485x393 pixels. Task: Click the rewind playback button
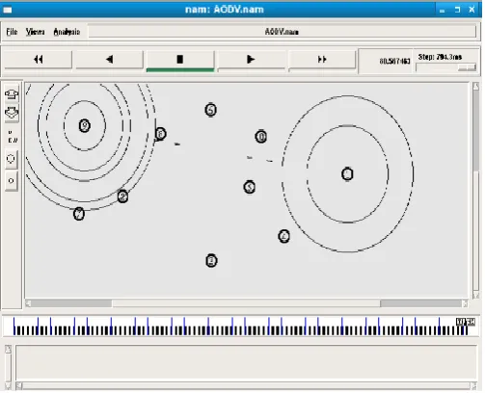coord(39,60)
